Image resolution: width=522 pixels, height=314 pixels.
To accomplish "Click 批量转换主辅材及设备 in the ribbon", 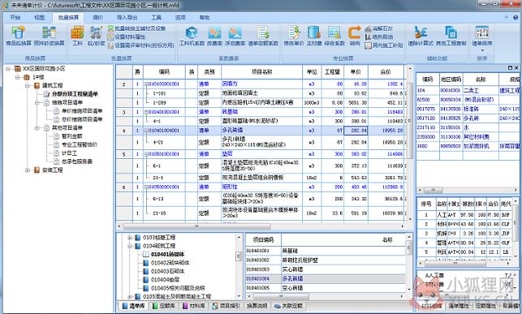I will click(136, 28).
